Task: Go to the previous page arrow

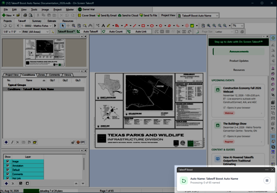Action: pyautogui.click(x=18, y=26)
